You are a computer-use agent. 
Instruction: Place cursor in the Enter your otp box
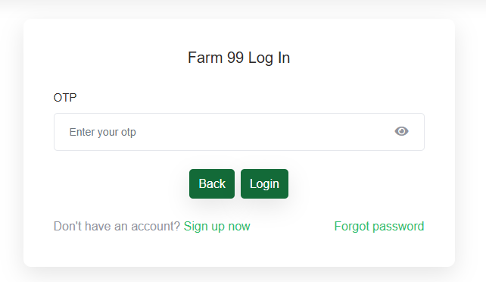point(239,132)
